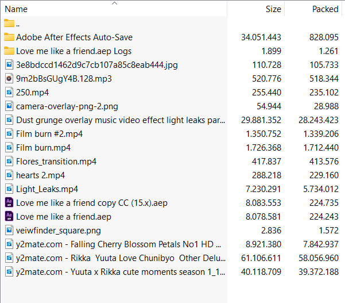This screenshot has height=303, width=345.
Task: Select veiwfinder_square.png in the list
Action: pyautogui.click(x=59, y=231)
